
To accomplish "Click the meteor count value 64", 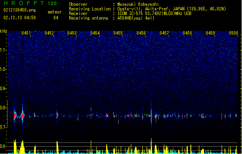I will [x=56, y=18].
